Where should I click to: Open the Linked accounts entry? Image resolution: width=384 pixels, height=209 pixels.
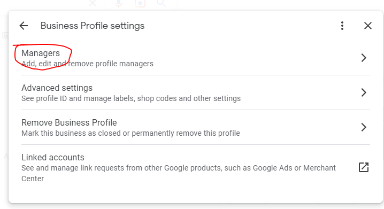point(195,168)
